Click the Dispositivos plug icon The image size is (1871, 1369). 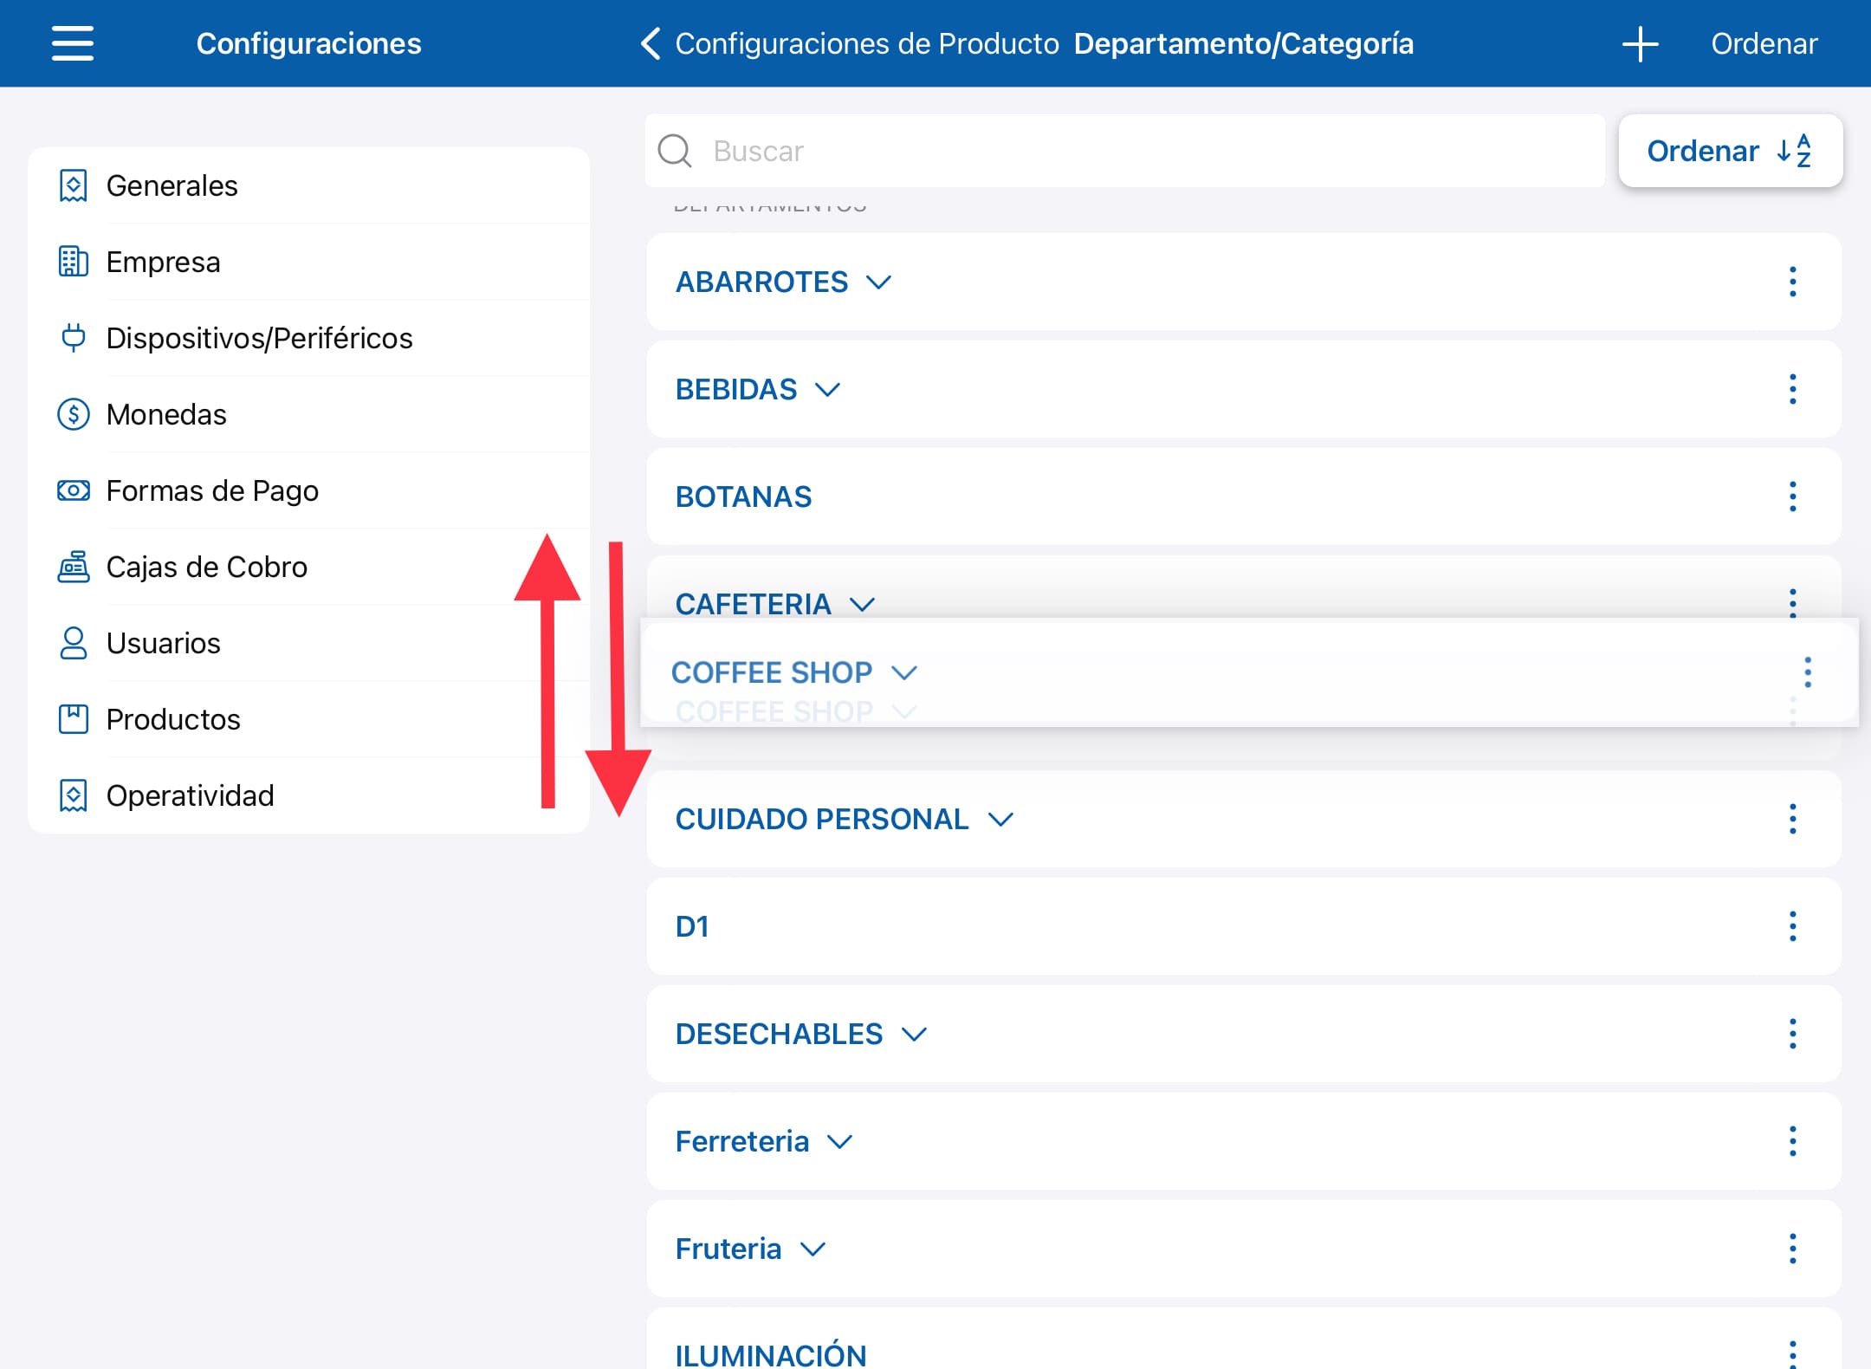[x=74, y=338]
